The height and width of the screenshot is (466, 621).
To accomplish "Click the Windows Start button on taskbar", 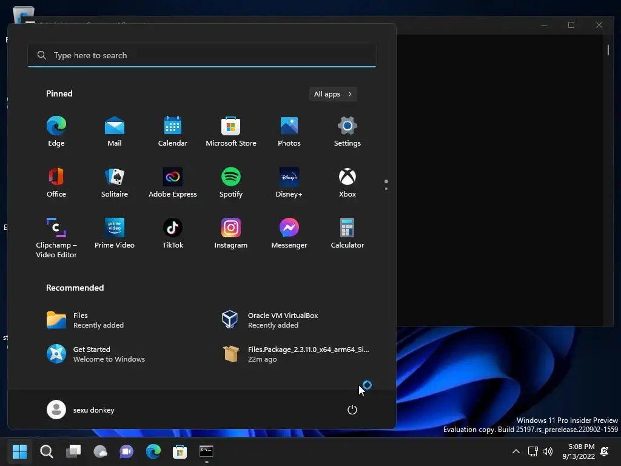I will point(19,451).
